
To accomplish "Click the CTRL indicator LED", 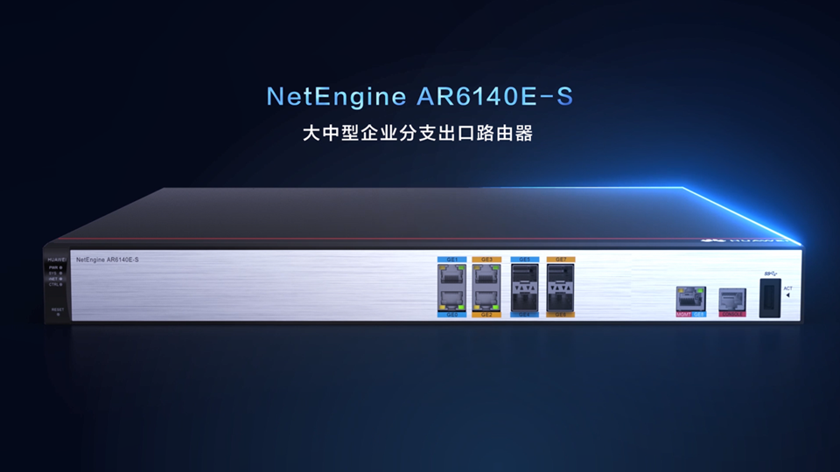I will tap(60, 285).
